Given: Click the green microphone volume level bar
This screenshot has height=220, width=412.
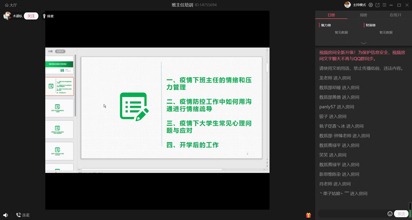Looking at the screenshot, I should pyautogui.click(x=410, y=210).
